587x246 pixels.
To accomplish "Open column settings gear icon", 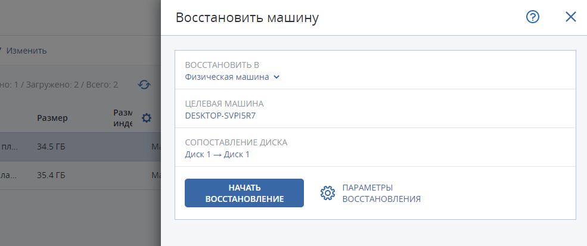I will pos(147,119).
